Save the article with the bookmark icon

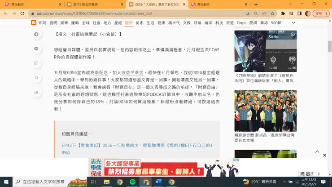[x=36, y=78]
